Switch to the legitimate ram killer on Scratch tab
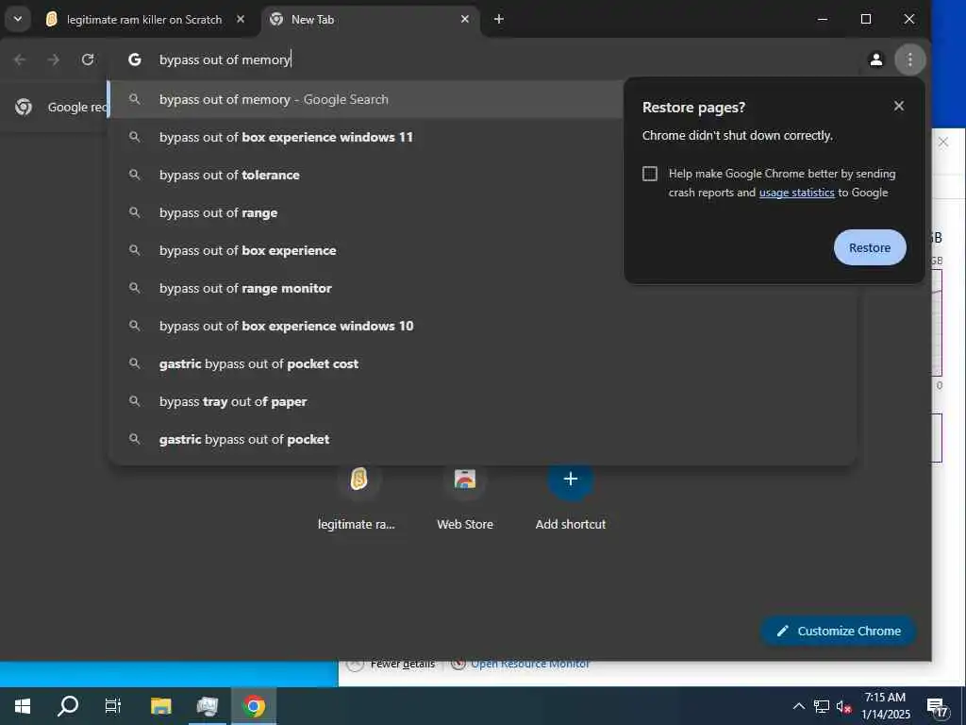 tap(145, 20)
